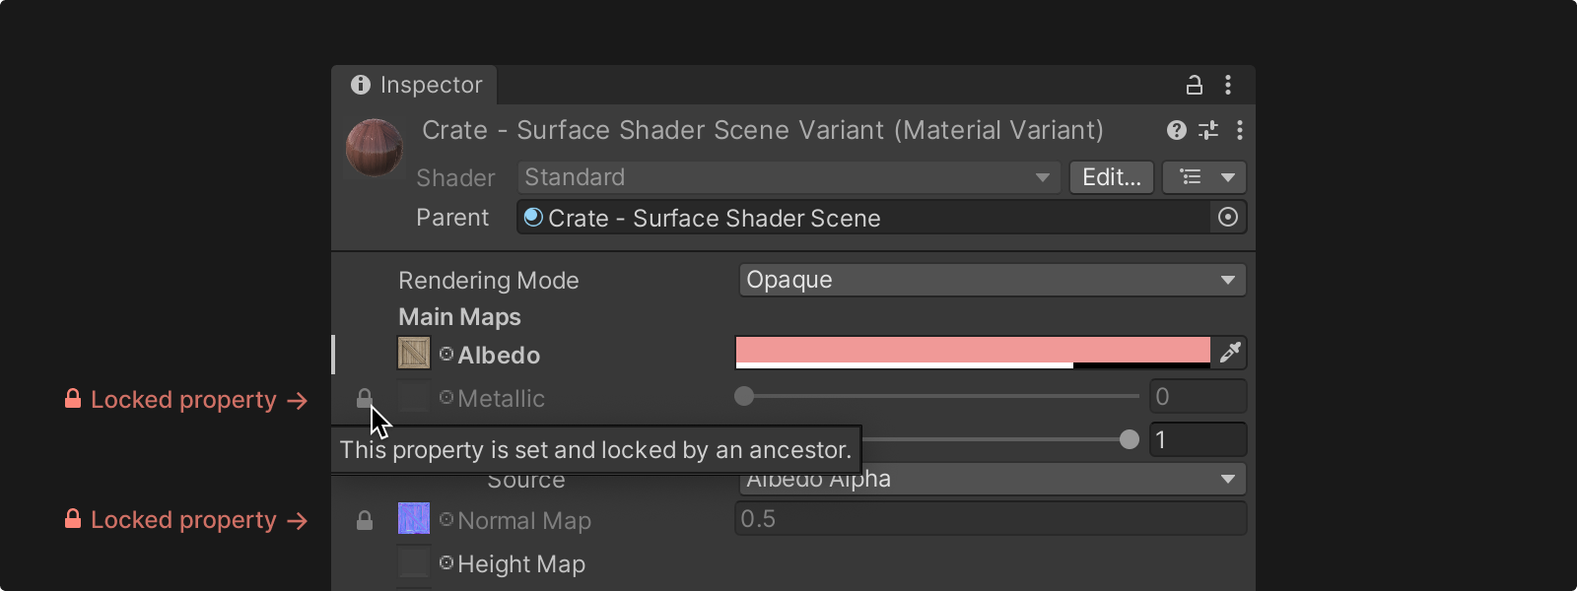Viewport: 1577px width, 591px height.
Task: Open the material help reference icon
Action: 1176,130
